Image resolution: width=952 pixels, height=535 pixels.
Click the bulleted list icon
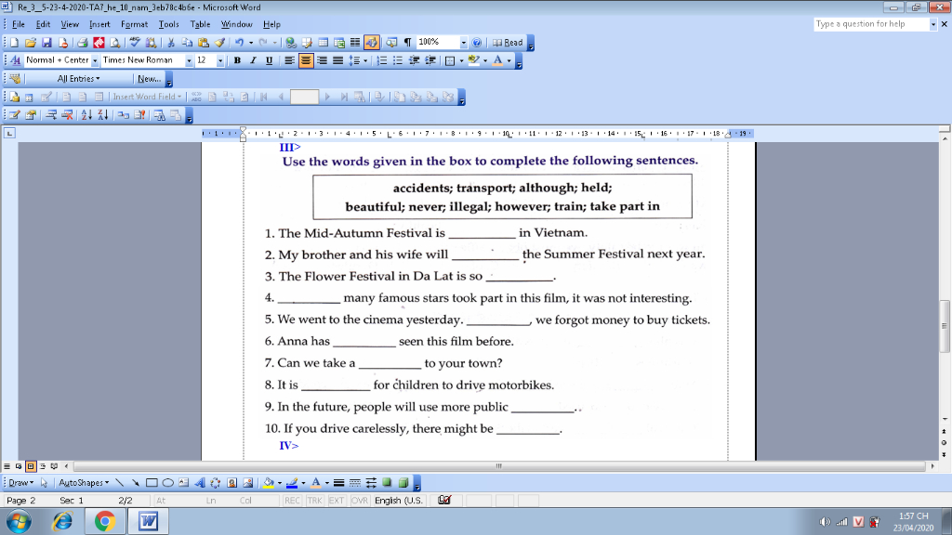(x=398, y=60)
